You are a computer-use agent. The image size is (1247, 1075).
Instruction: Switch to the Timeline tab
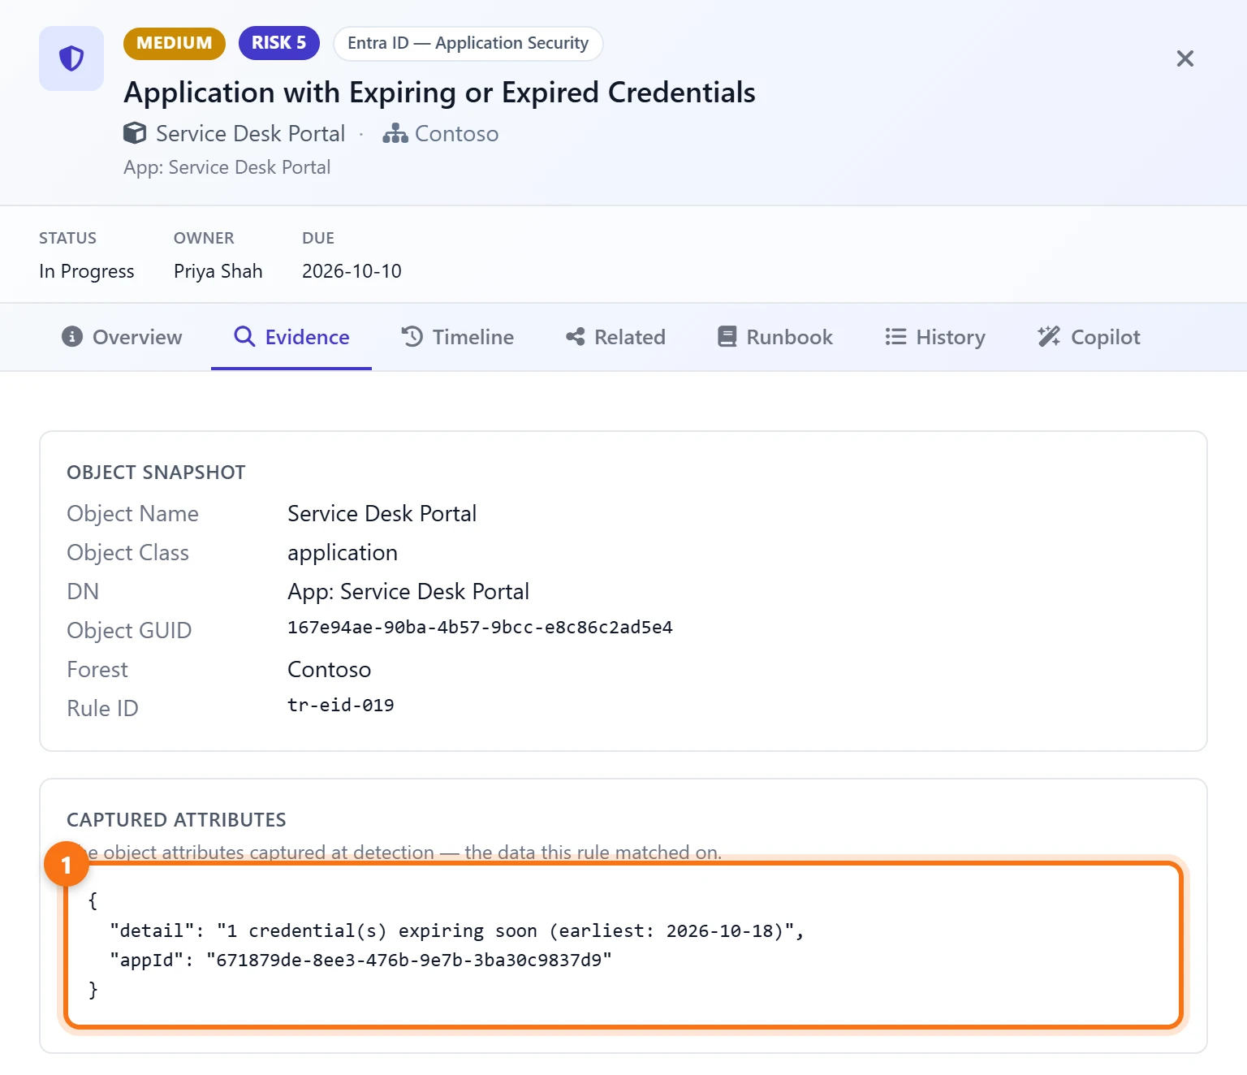(x=458, y=337)
